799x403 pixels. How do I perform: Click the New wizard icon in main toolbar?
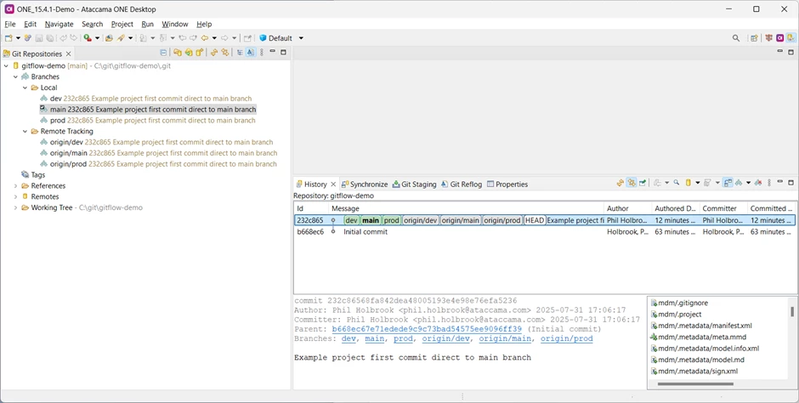(x=8, y=38)
